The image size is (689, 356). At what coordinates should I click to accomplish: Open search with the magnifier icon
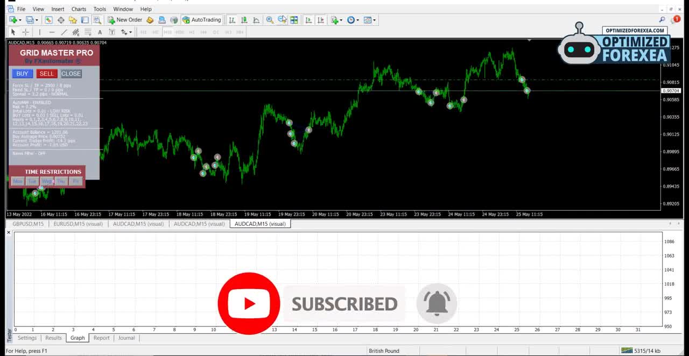(x=662, y=20)
